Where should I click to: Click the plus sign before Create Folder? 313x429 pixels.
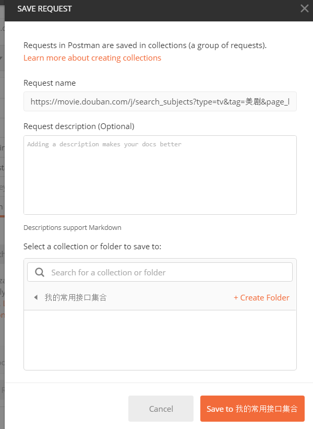pos(236,298)
